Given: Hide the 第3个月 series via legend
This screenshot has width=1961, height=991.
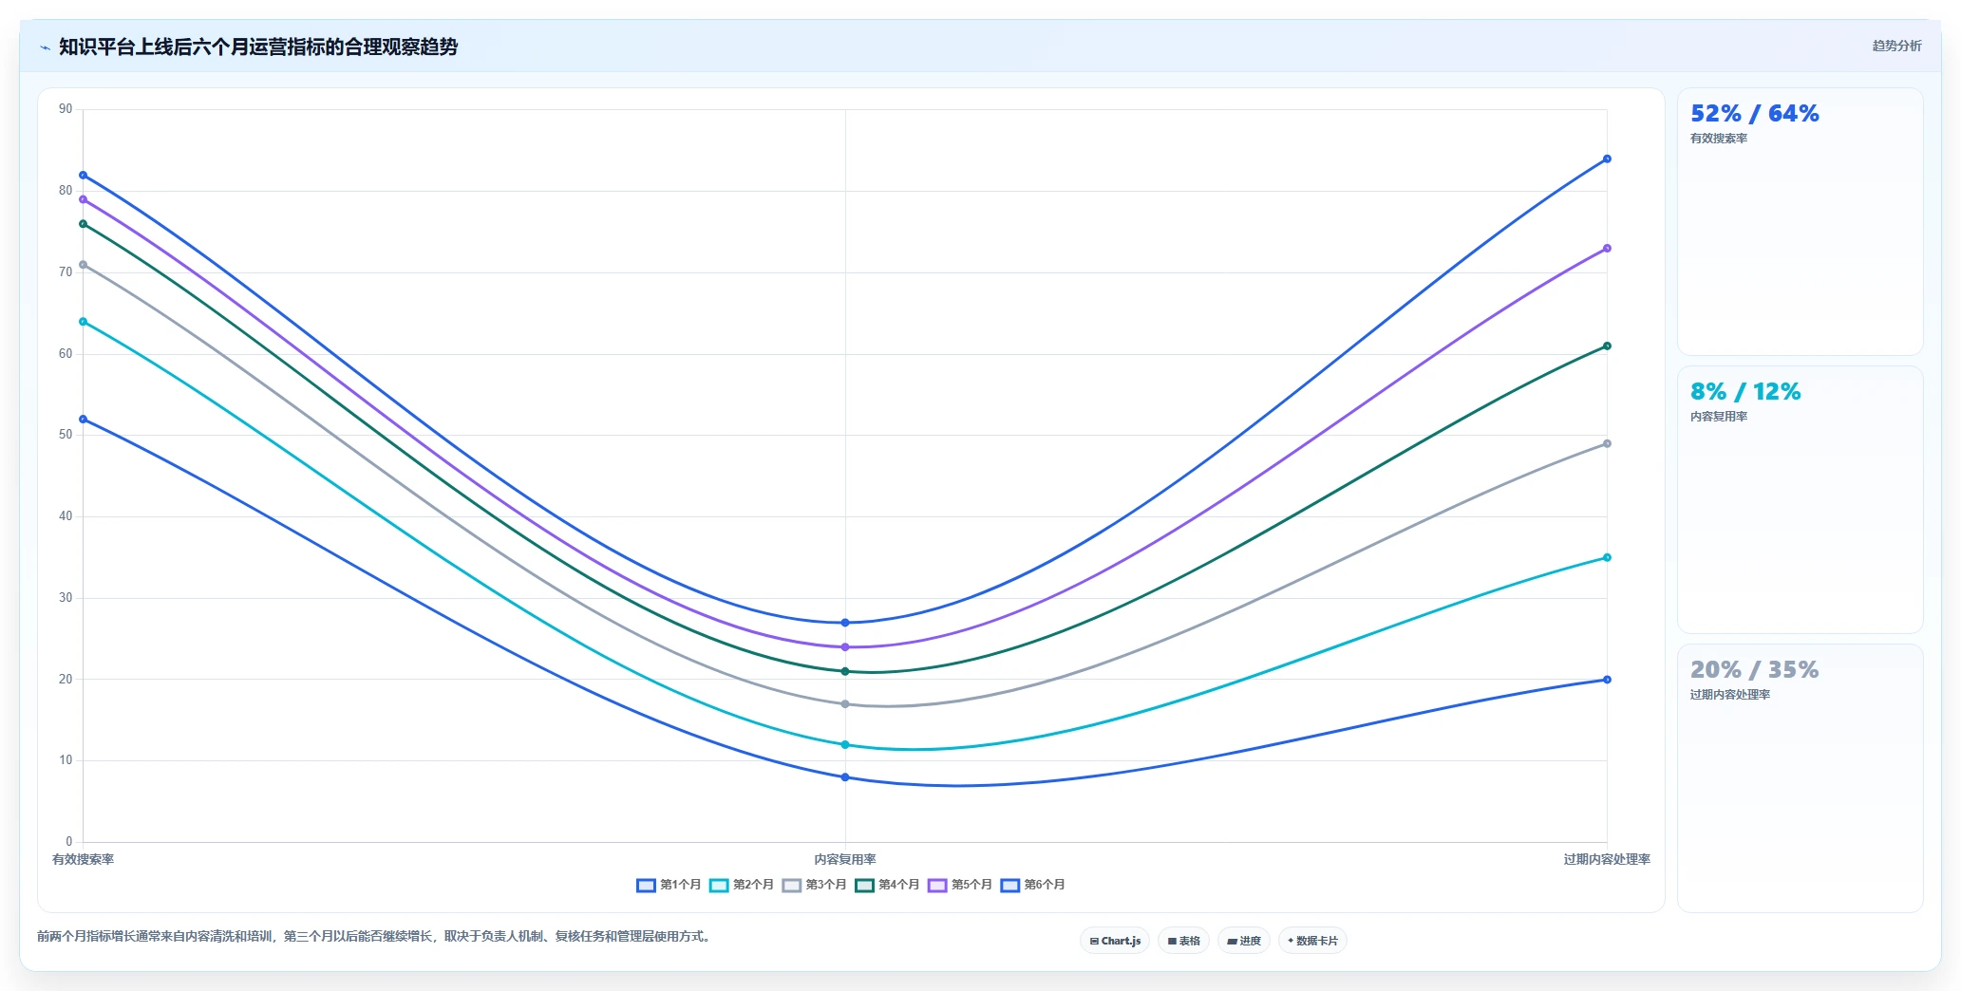Looking at the screenshot, I should click(x=814, y=885).
